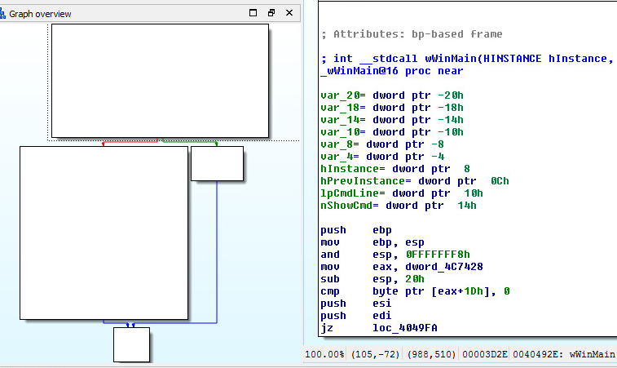Float the Graph overview panel

click(x=271, y=13)
